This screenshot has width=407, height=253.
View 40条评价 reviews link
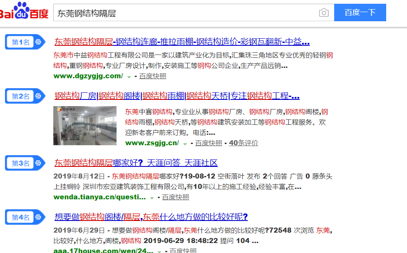pyautogui.click(x=243, y=143)
